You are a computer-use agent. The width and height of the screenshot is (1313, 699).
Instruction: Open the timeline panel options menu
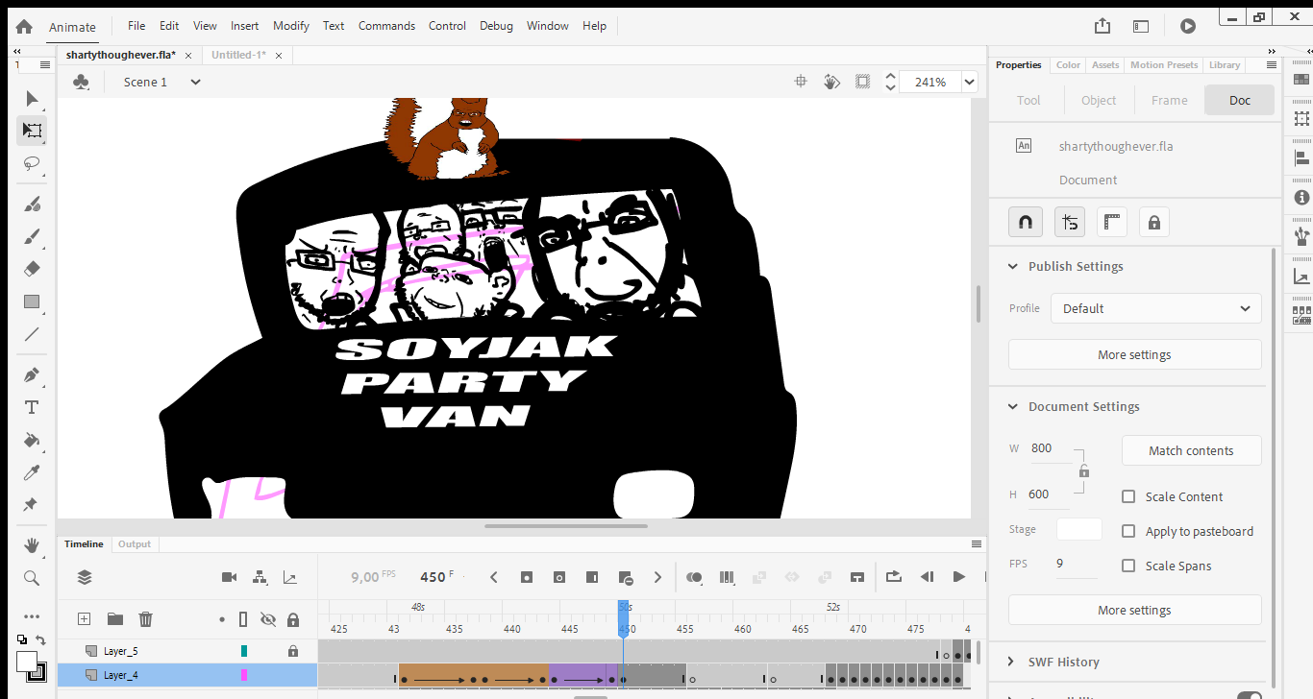[977, 543]
